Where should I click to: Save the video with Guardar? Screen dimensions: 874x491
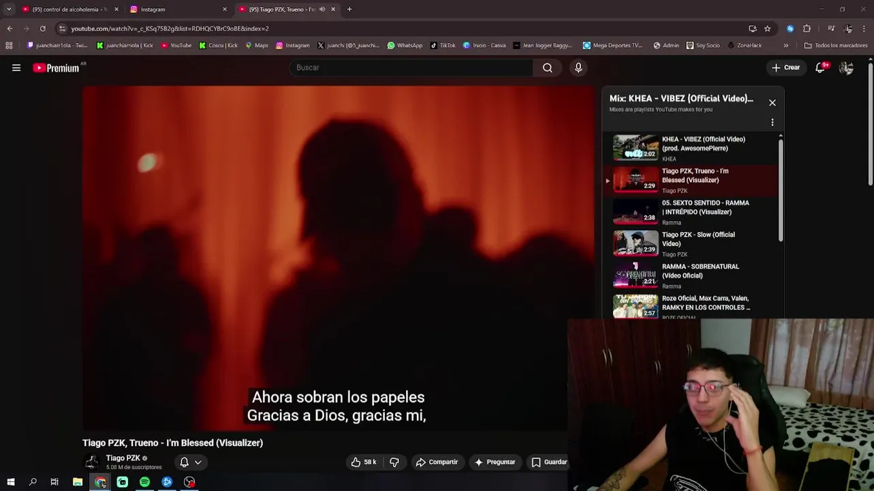coord(549,462)
